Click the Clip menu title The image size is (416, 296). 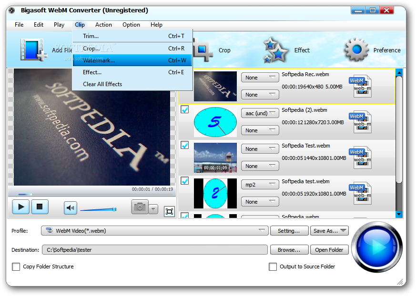tap(80, 25)
